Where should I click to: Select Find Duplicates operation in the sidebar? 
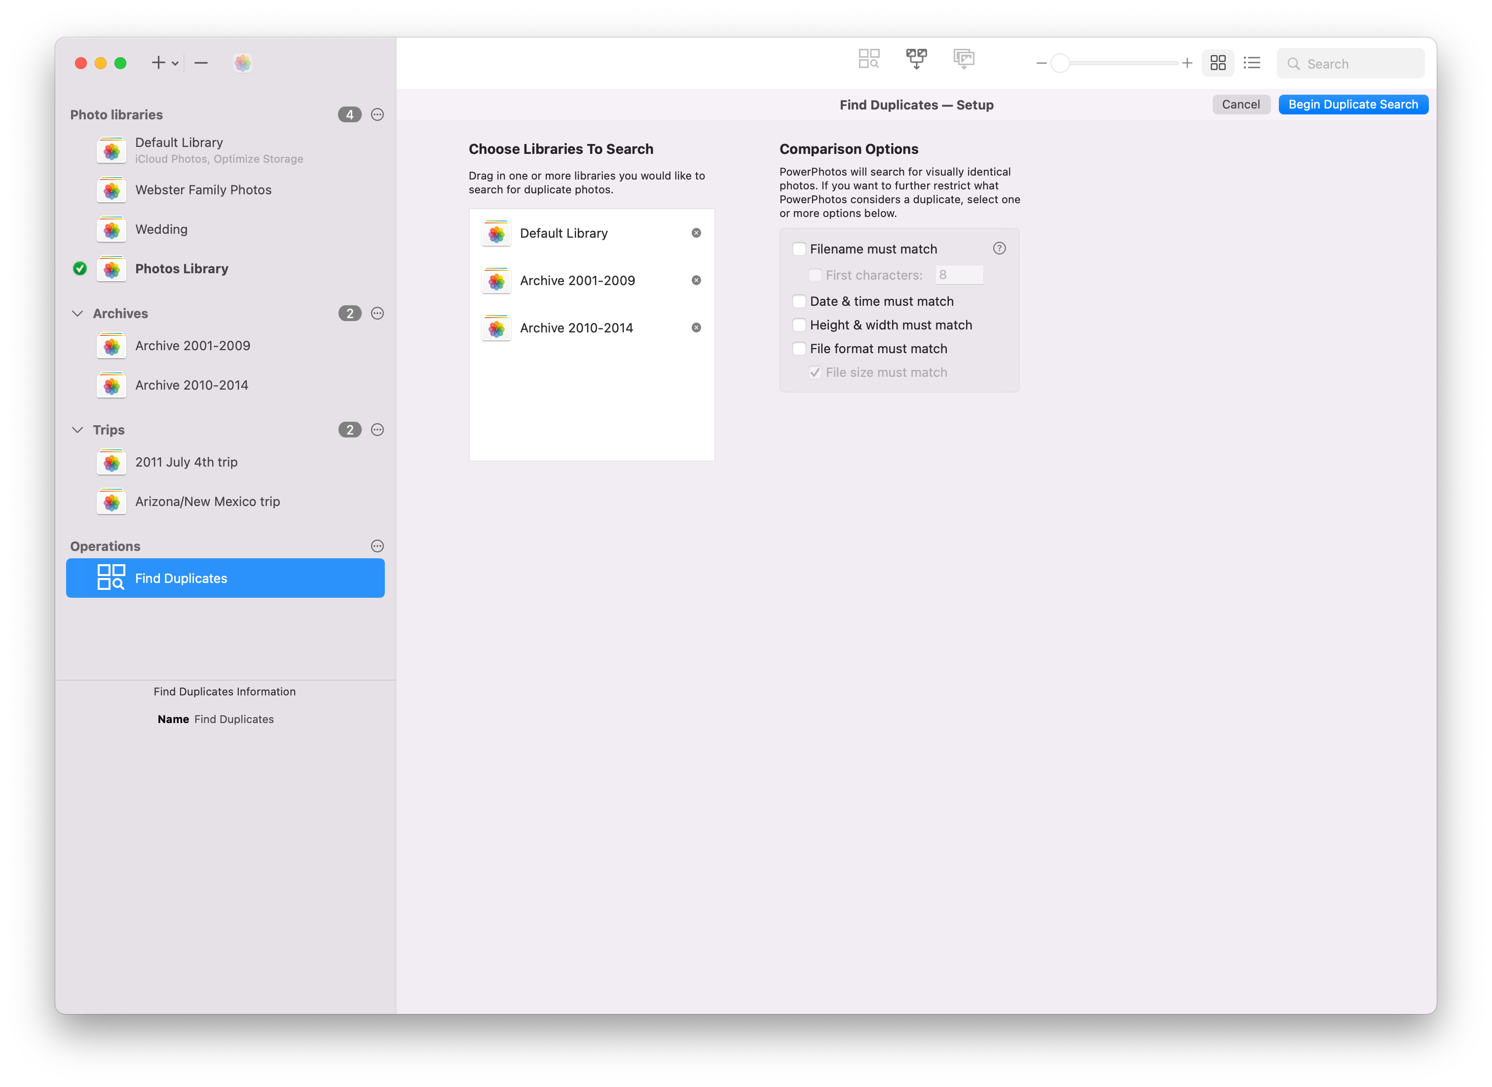pyautogui.click(x=226, y=579)
